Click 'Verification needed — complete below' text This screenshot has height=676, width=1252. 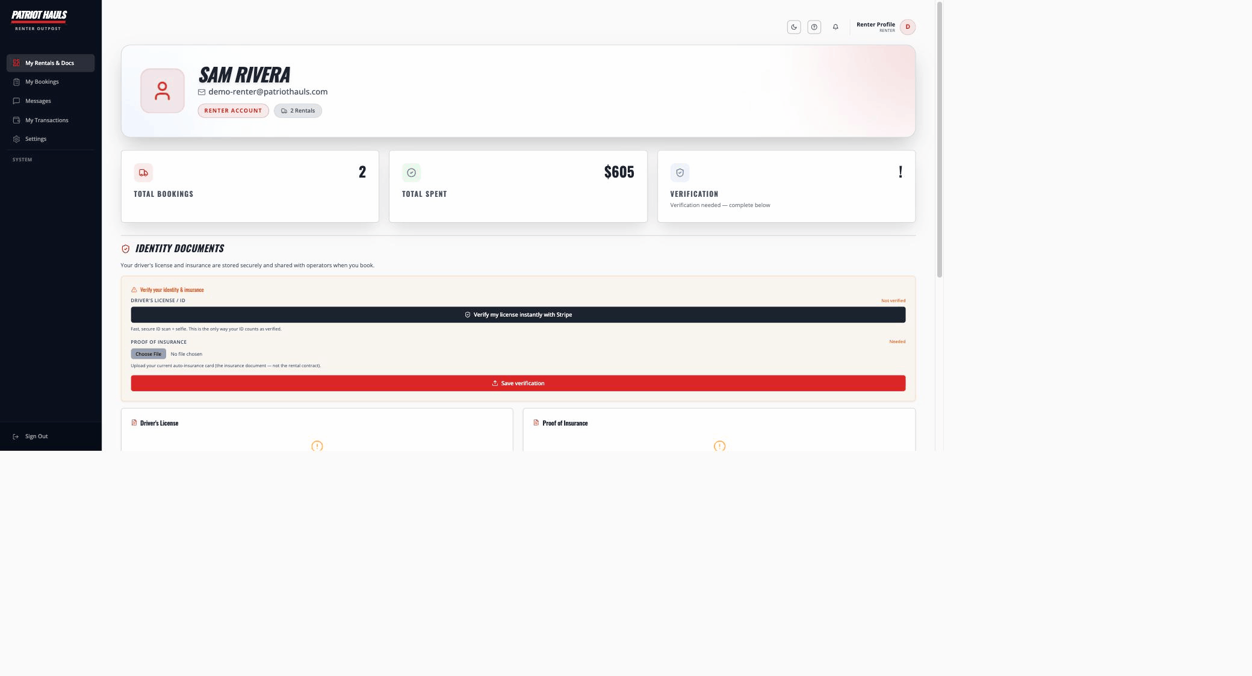click(720, 205)
